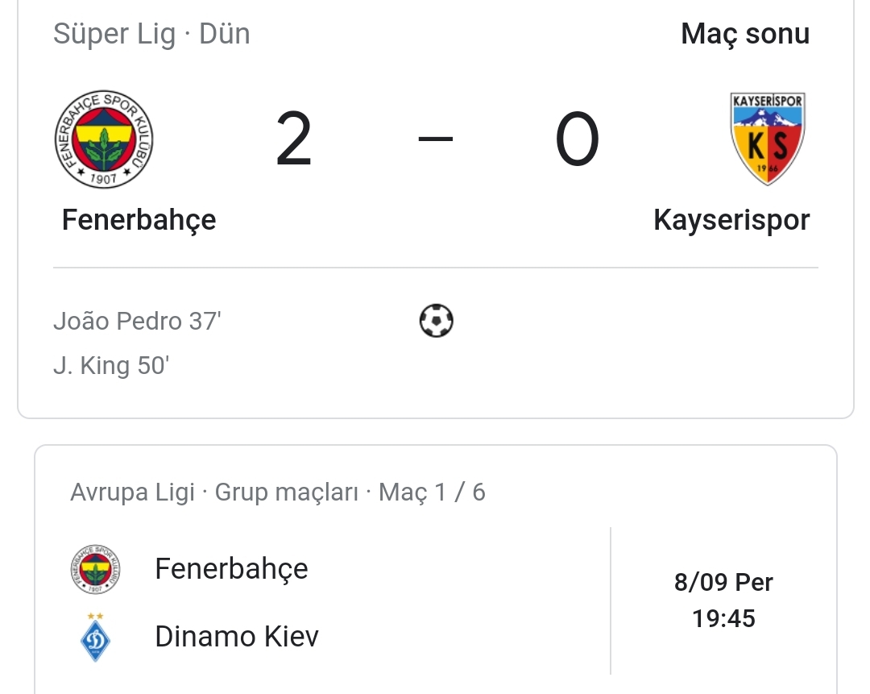Click the large Fenerbahçe club crest
870x694 pixels.
point(104,139)
